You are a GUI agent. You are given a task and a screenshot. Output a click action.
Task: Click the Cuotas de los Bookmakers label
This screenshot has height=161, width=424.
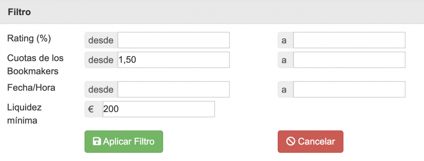point(35,64)
